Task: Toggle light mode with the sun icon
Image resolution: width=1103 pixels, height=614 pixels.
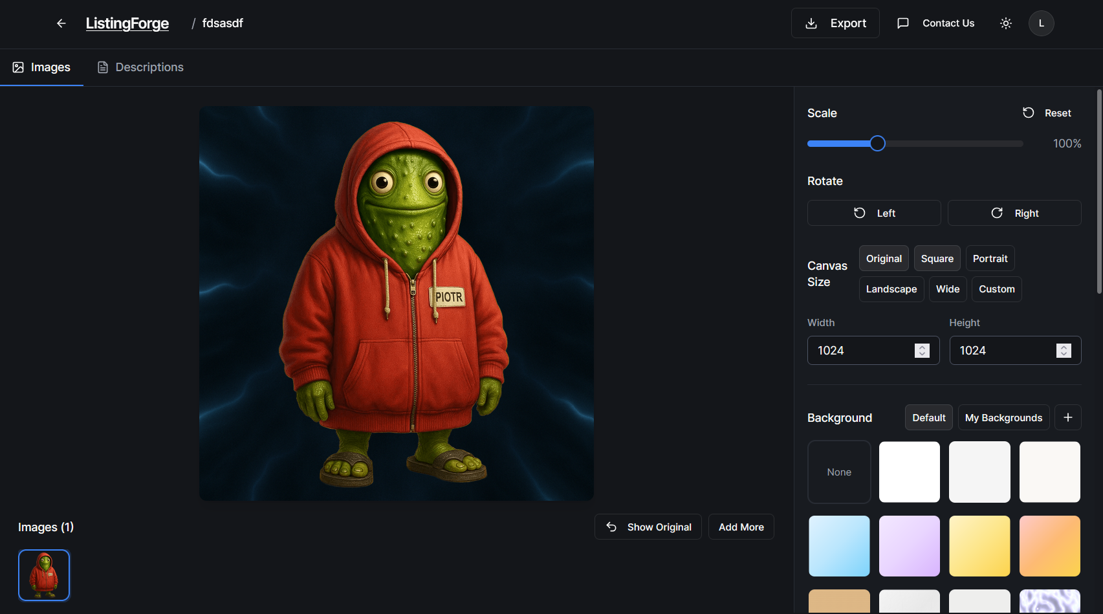Action: point(1005,23)
